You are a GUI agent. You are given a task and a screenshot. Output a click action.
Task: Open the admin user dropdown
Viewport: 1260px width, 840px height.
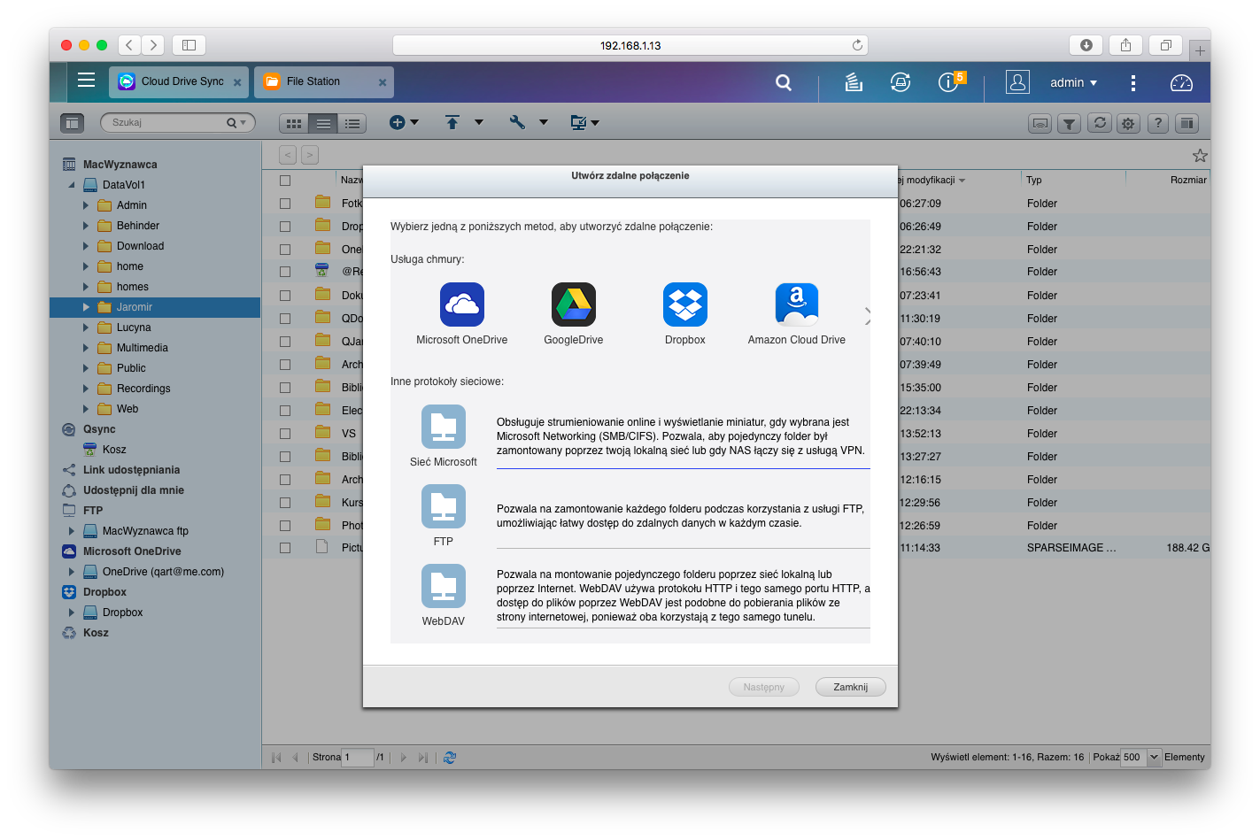coord(1073,82)
